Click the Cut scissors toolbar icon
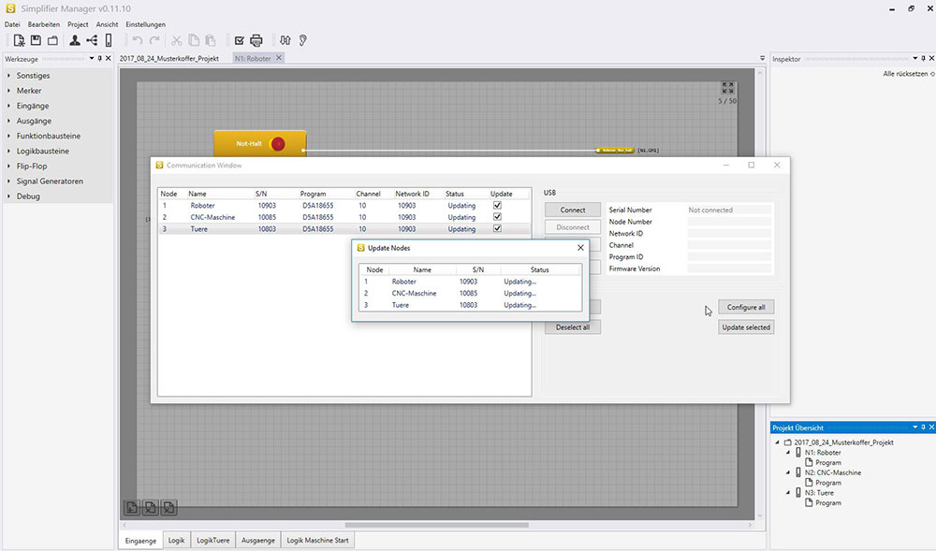This screenshot has width=936, height=551. click(x=177, y=40)
